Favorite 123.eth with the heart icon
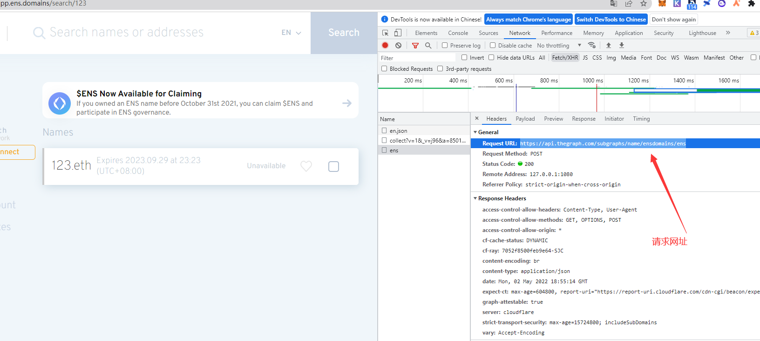This screenshot has height=341, width=760. pyautogui.click(x=306, y=166)
